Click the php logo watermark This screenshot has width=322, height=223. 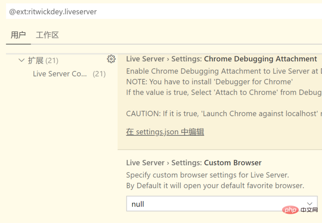pos(290,210)
